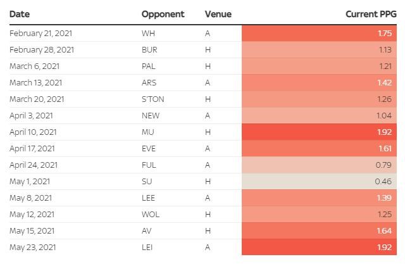Click the pale 0.46 PPG cell
Image resolution: width=405 pixels, height=264 pixels.
(320, 182)
